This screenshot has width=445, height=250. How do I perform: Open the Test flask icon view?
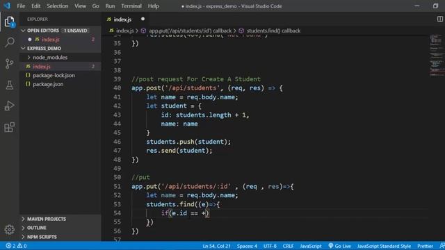pos(9,85)
